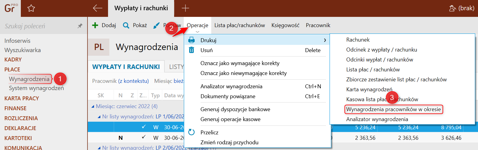Screen dimensions: 478x150
Task: Go back using the left arrow
Action: [97, 8]
